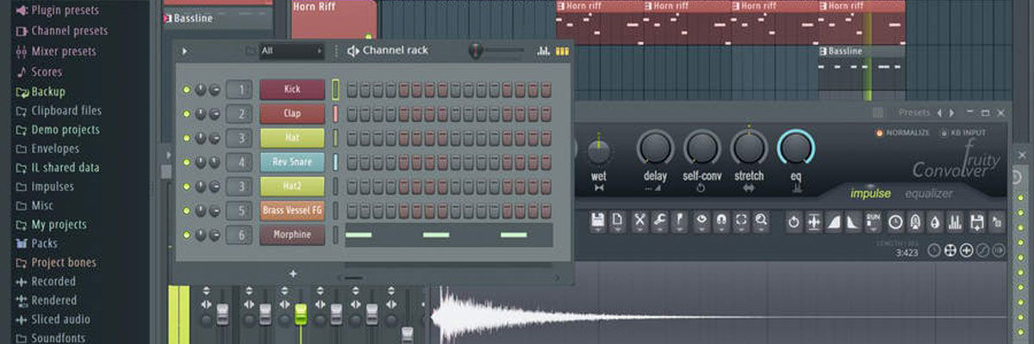Viewport: 1034px width, 344px height.
Task: Switch to the impulse tab in Convolver
Action: click(870, 193)
